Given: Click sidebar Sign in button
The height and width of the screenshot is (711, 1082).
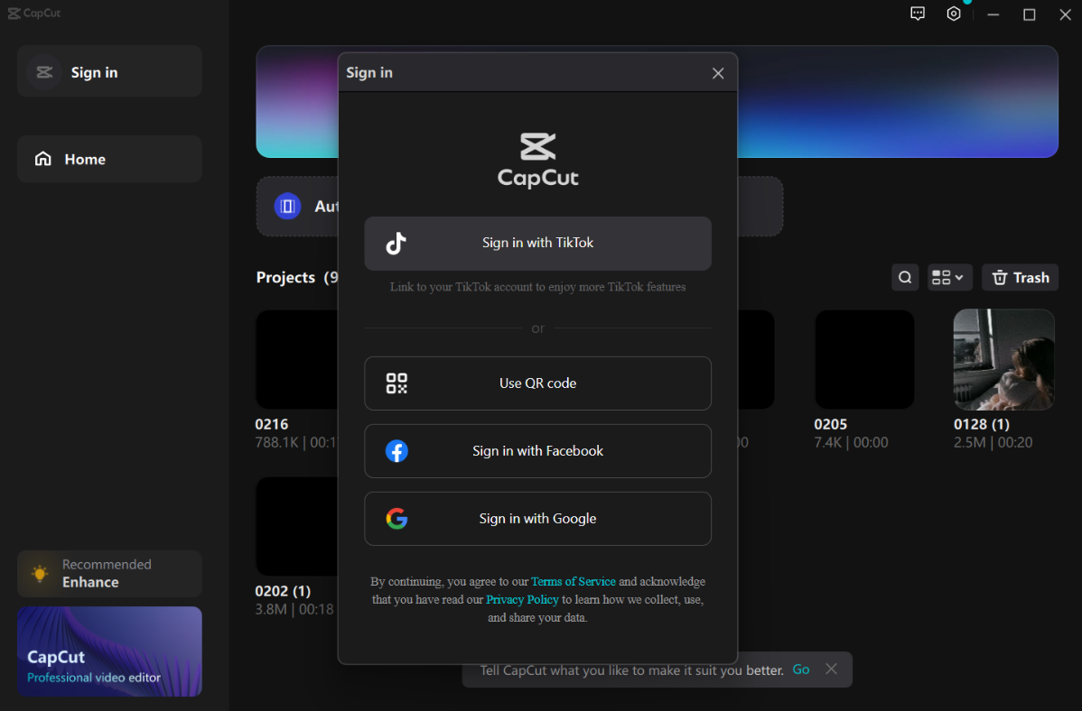Looking at the screenshot, I should pyautogui.click(x=109, y=71).
